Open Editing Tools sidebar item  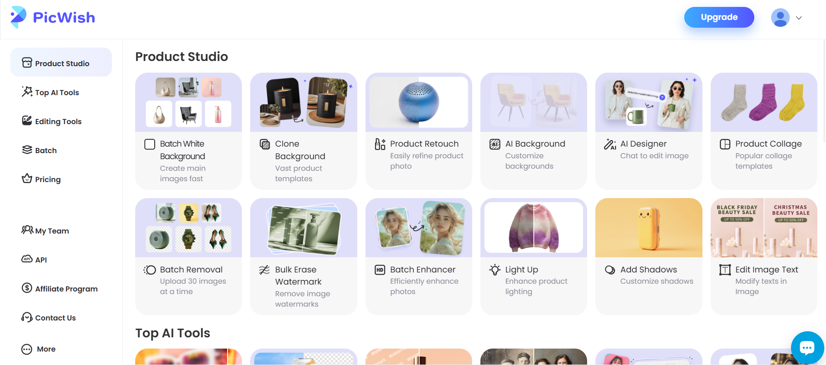coord(52,121)
